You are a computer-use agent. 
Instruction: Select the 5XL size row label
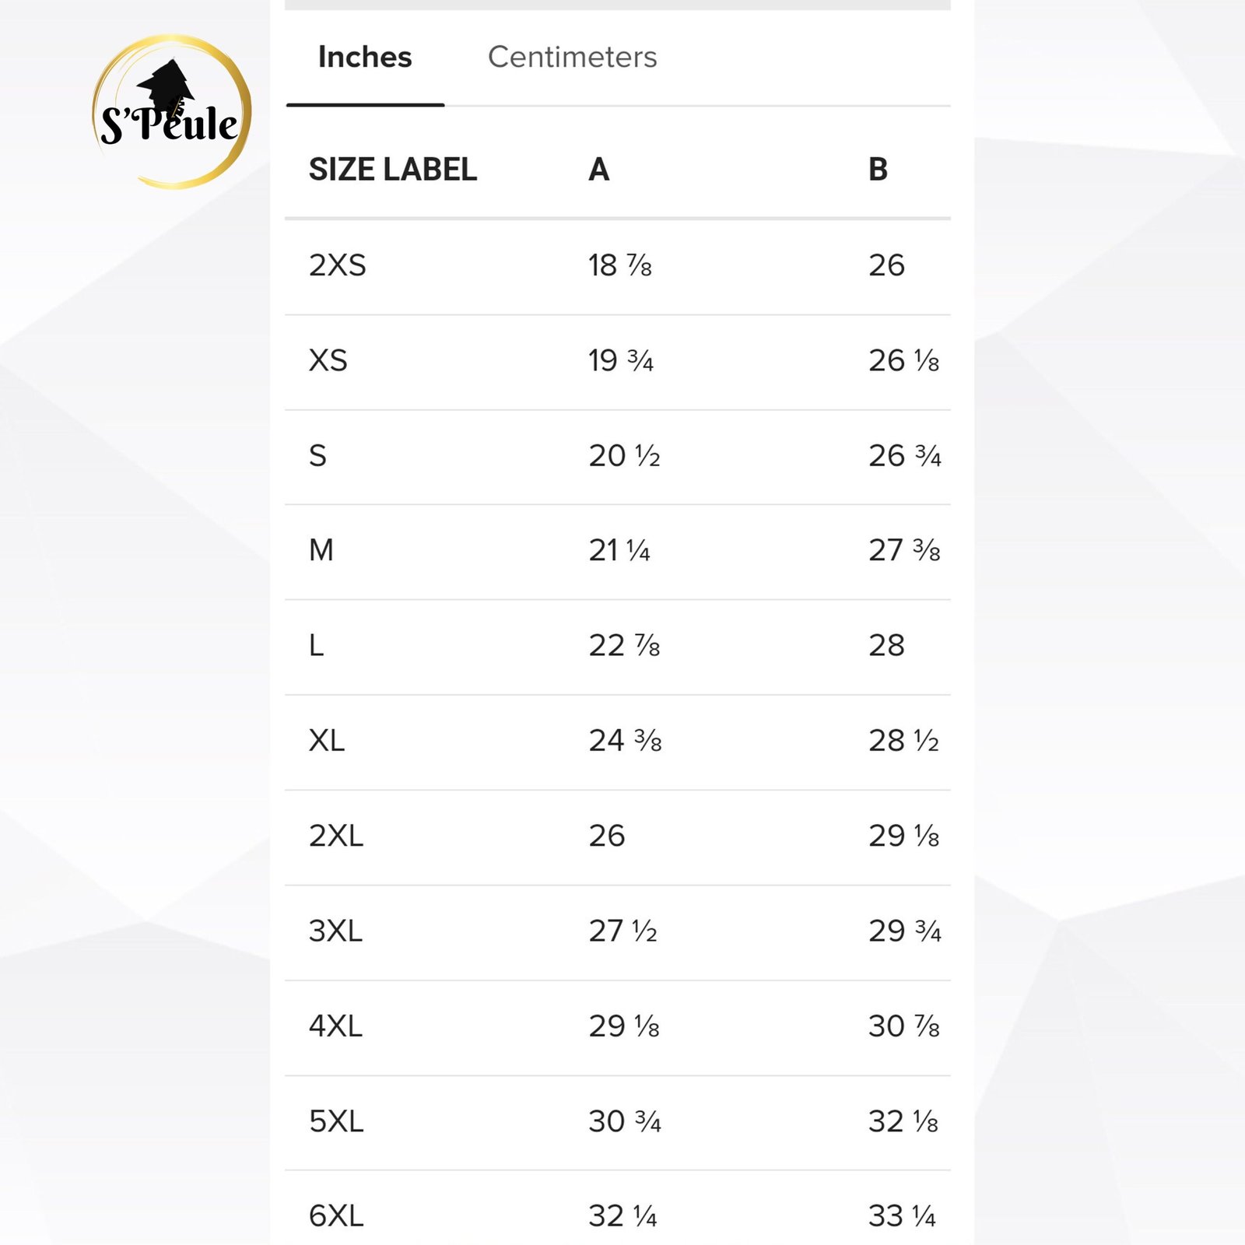click(335, 1122)
